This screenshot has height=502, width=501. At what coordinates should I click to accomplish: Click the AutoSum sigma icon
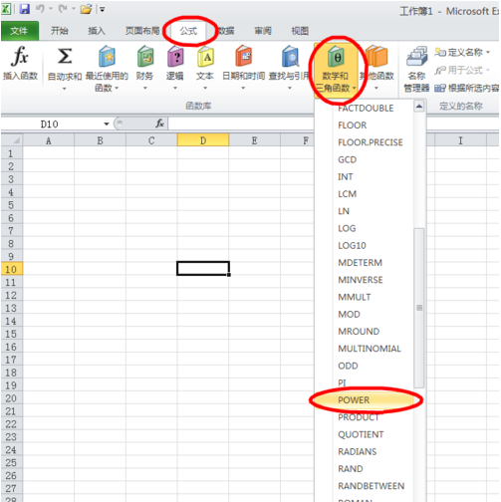[65, 56]
